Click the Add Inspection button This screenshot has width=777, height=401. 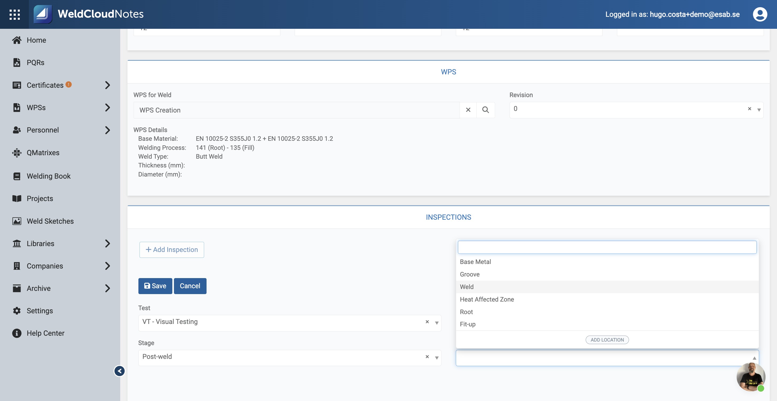click(x=172, y=250)
